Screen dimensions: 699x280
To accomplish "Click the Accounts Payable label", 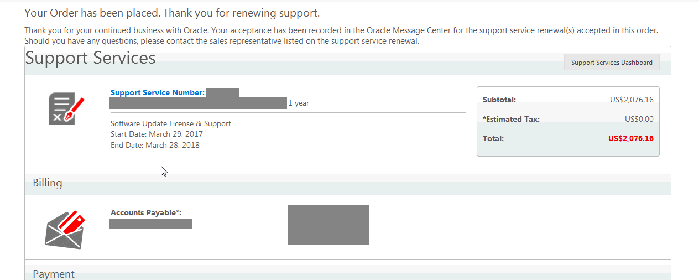I will pyautogui.click(x=146, y=212).
